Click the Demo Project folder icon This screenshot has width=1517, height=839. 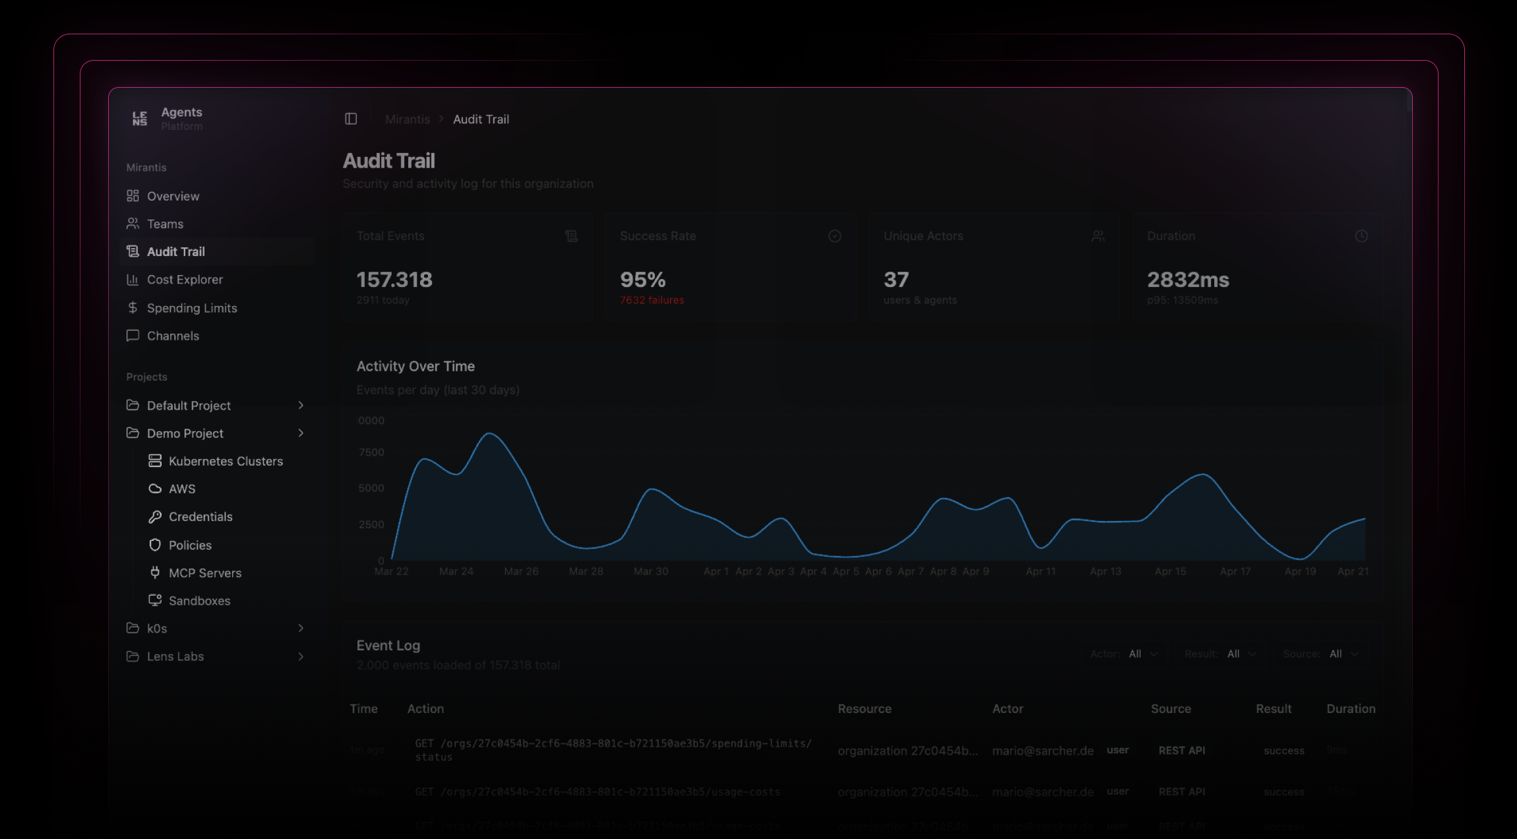[x=133, y=433]
